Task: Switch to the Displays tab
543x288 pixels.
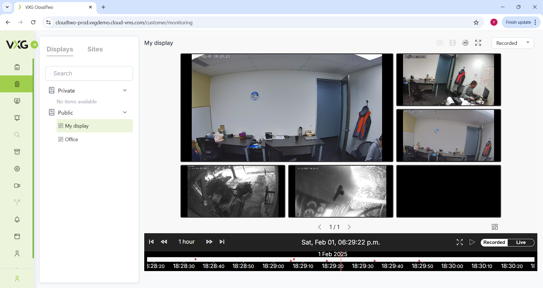Action: 60,49
